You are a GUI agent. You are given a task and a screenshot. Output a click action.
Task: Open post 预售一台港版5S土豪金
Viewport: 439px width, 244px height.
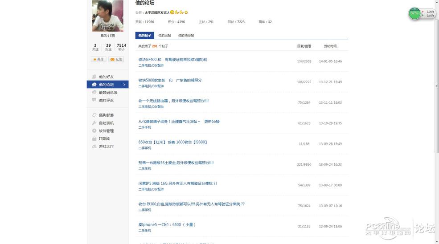[x=176, y=163]
